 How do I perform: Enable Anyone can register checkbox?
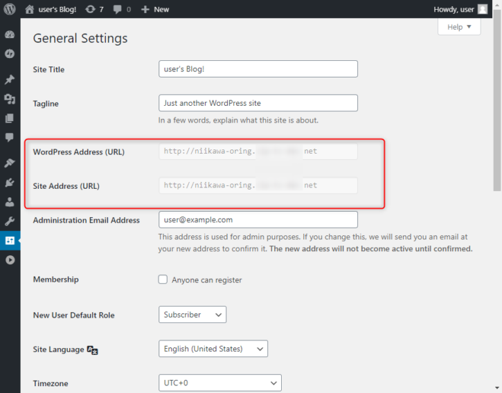pos(163,280)
